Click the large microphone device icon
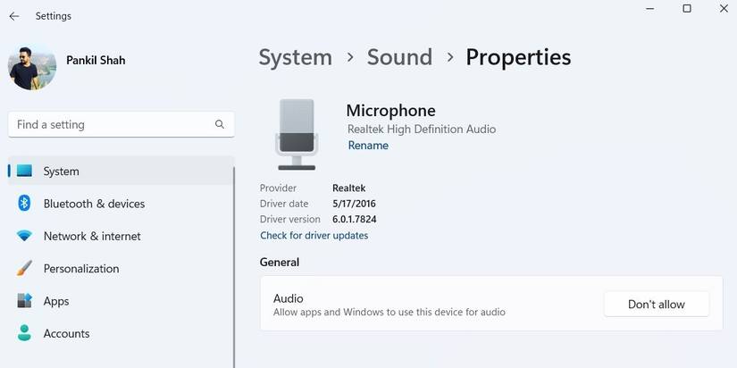737x368 pixels. 297,134
